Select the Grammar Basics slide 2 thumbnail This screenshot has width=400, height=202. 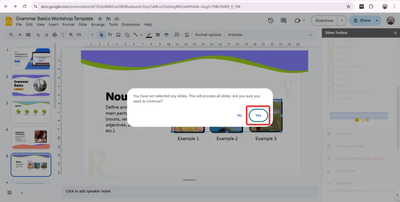[31, 85]
